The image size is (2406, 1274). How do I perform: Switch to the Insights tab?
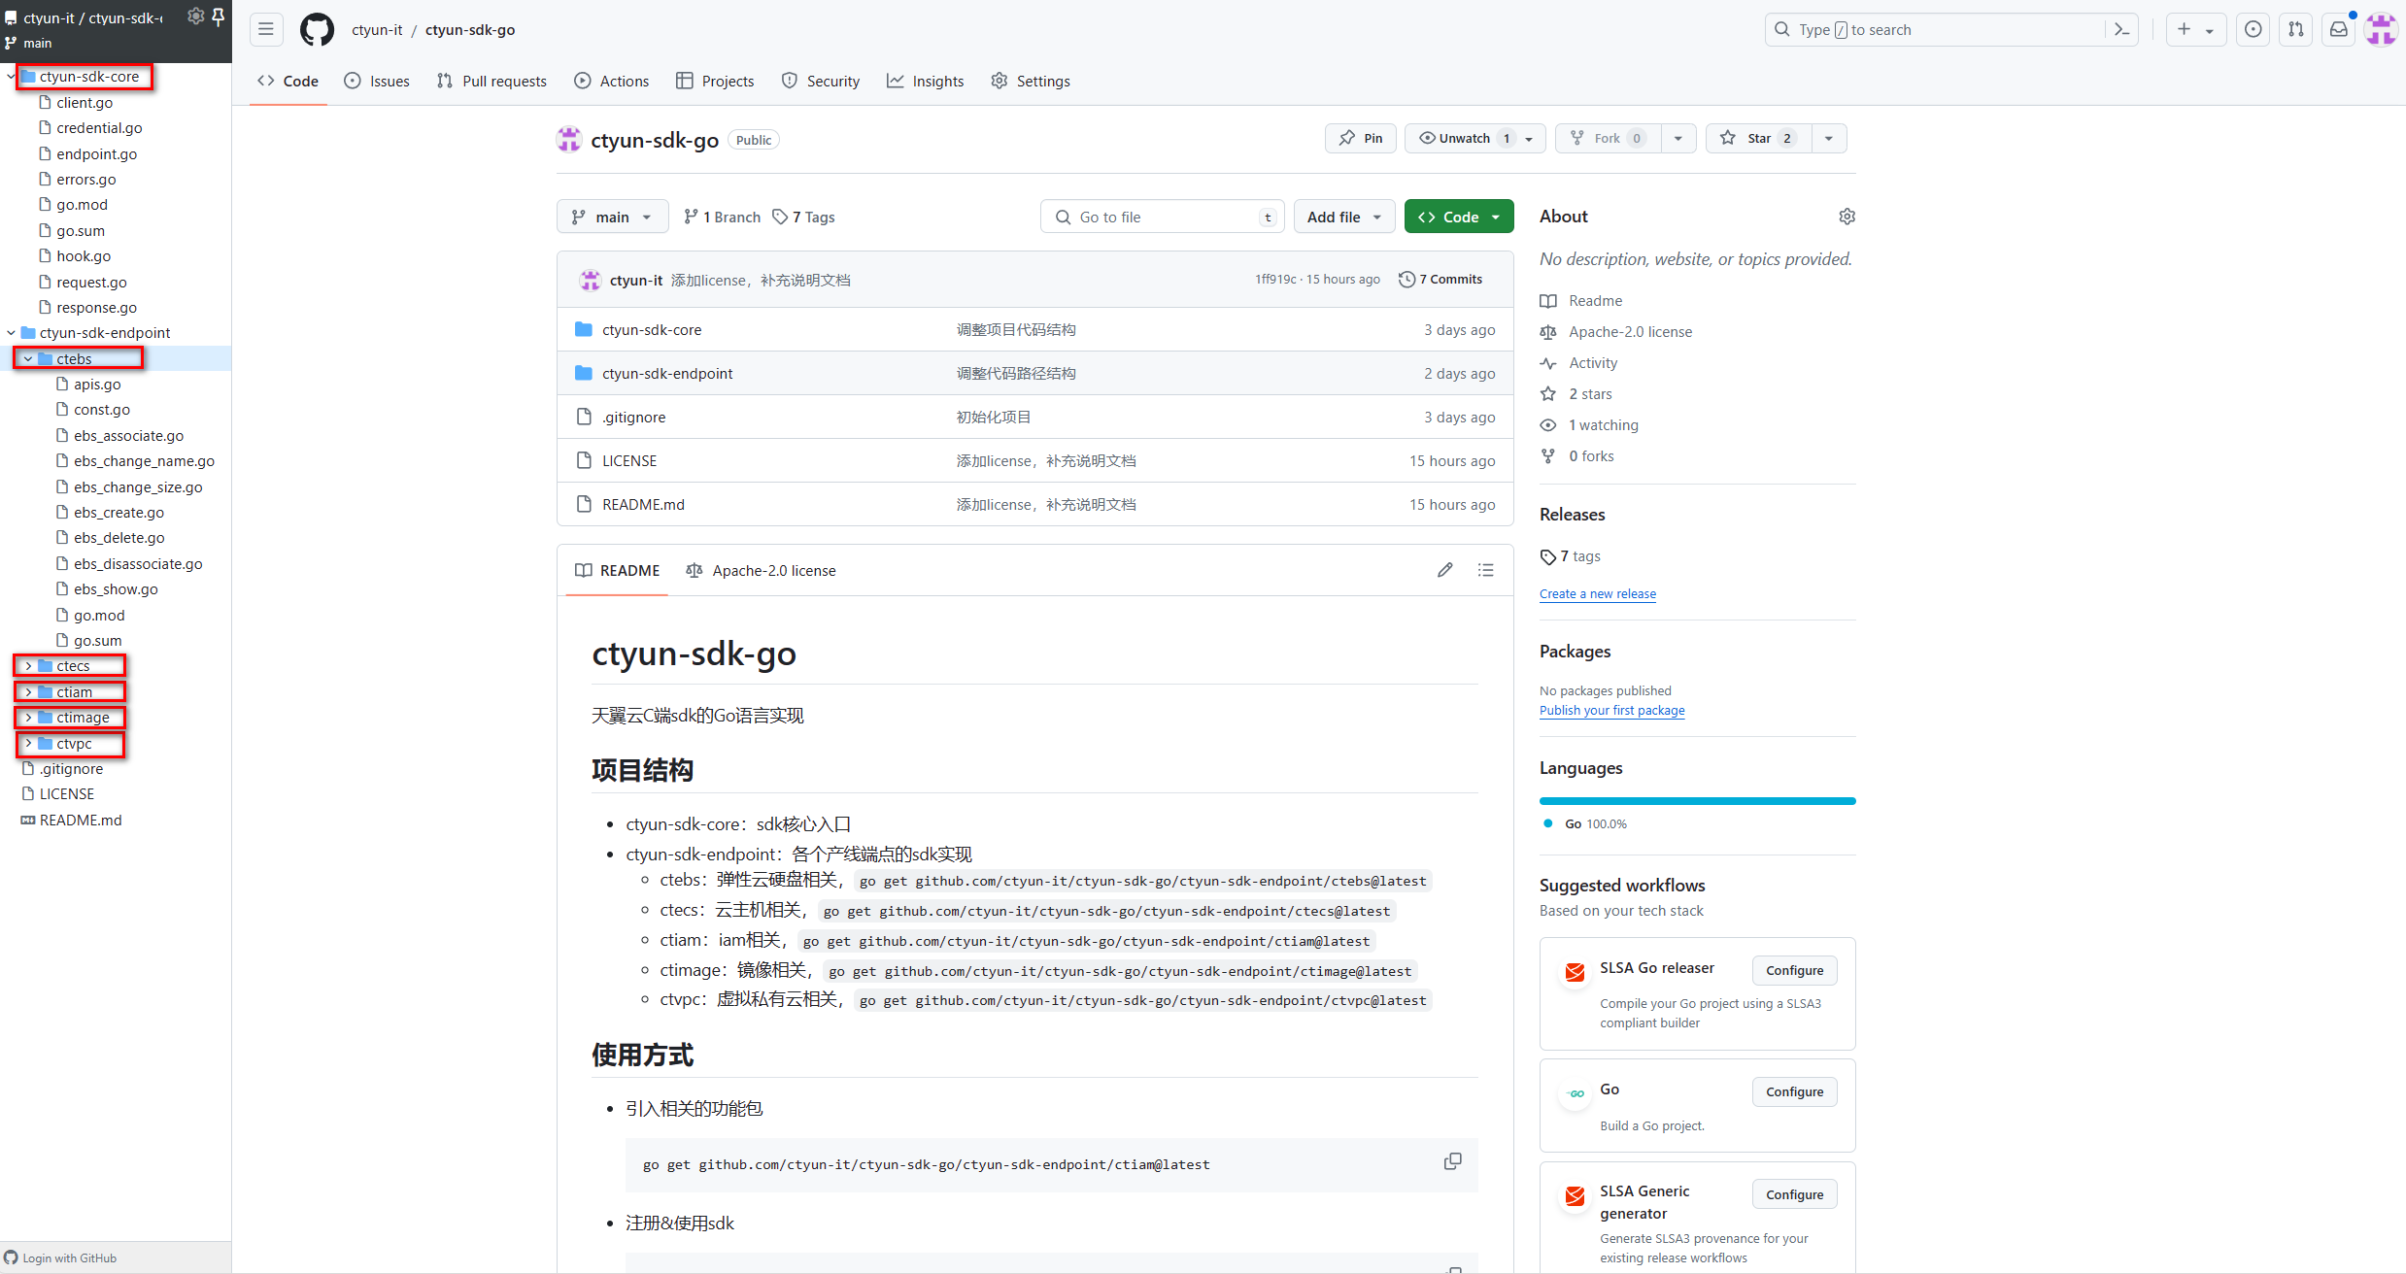(x=926, y=82)
